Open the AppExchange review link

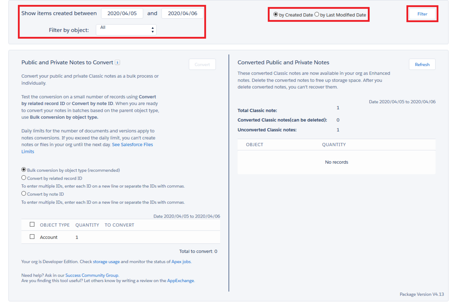click(x=181, y=281)
